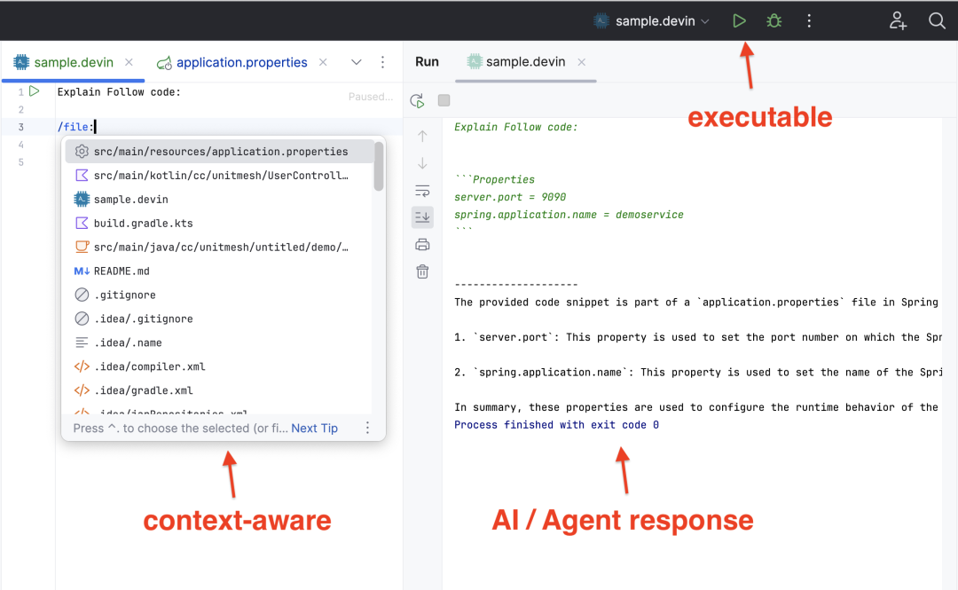Choose README.md in the completion popup
Viewport: 958px width, 590px height.
point(219,271)
